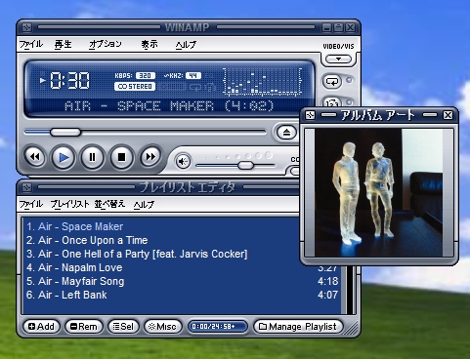Click the Sel button in the playlist

pyautogui.click(x=123, y=327)
